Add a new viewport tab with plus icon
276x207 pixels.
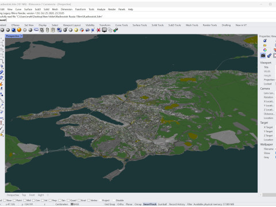[x=48, y=195]
